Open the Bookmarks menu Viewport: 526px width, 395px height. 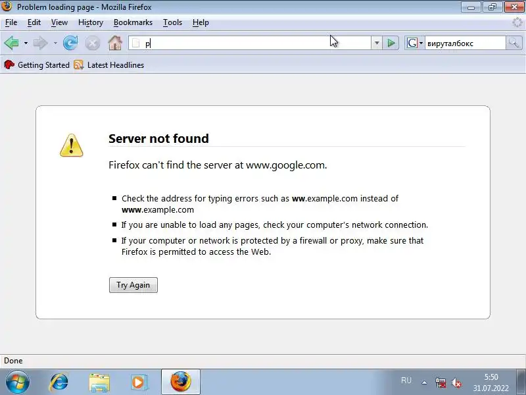pos(133,22)
